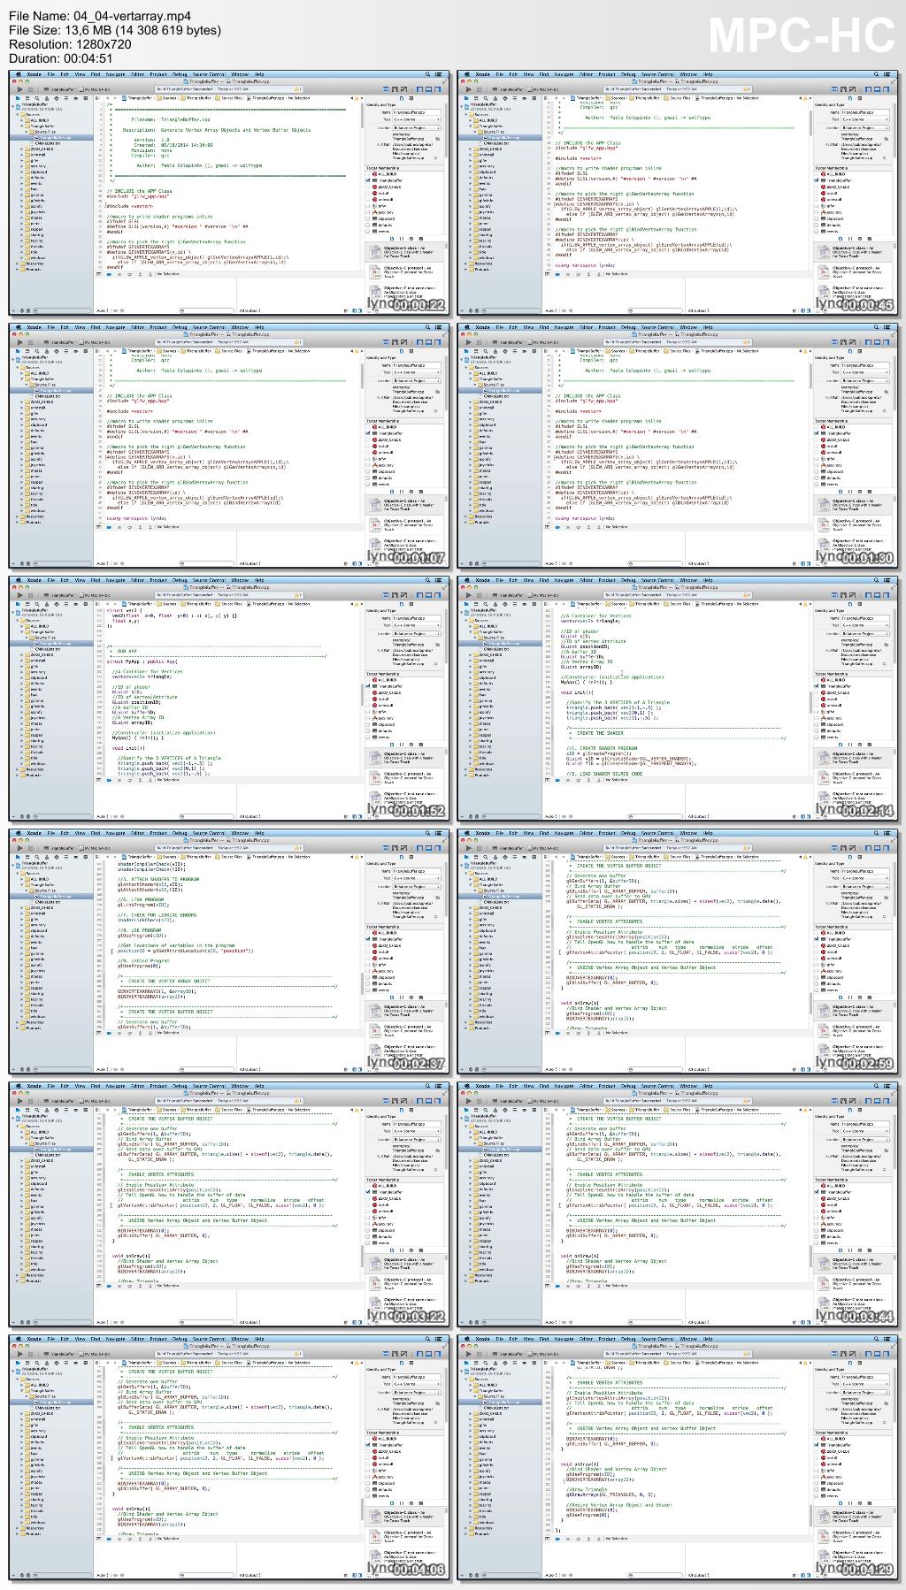Open the frame thumbnail stamped 00:04:29
Screen dimensions: 906x1590
tap(678, 1457)
